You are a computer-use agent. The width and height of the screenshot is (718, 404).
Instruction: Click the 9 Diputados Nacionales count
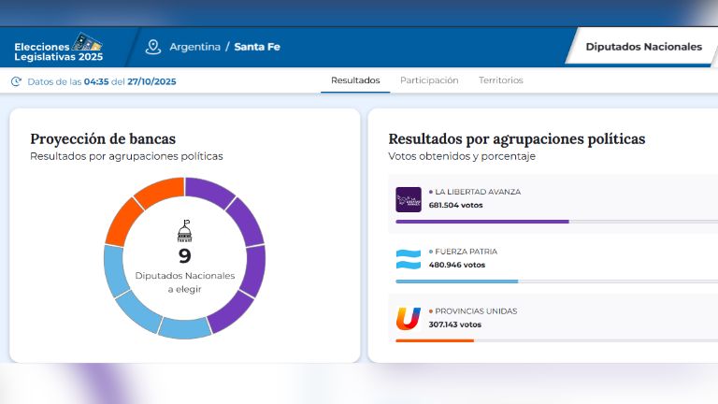pyautogui.click(x=184, y=255)
